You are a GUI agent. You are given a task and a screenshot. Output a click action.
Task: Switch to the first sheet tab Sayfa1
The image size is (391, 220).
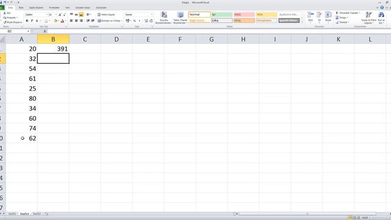coord(12,214)
